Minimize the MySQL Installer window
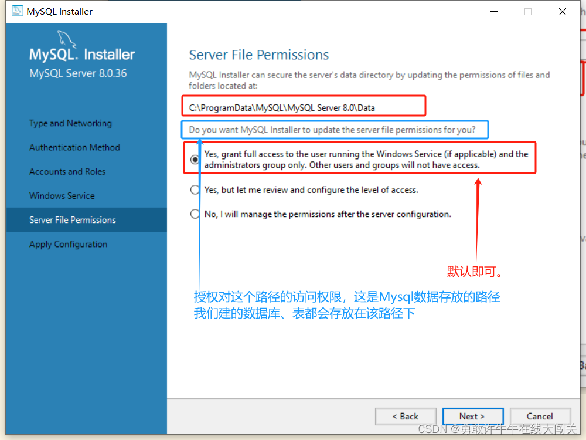Viewport: 586px width, 440px height. 494,12
